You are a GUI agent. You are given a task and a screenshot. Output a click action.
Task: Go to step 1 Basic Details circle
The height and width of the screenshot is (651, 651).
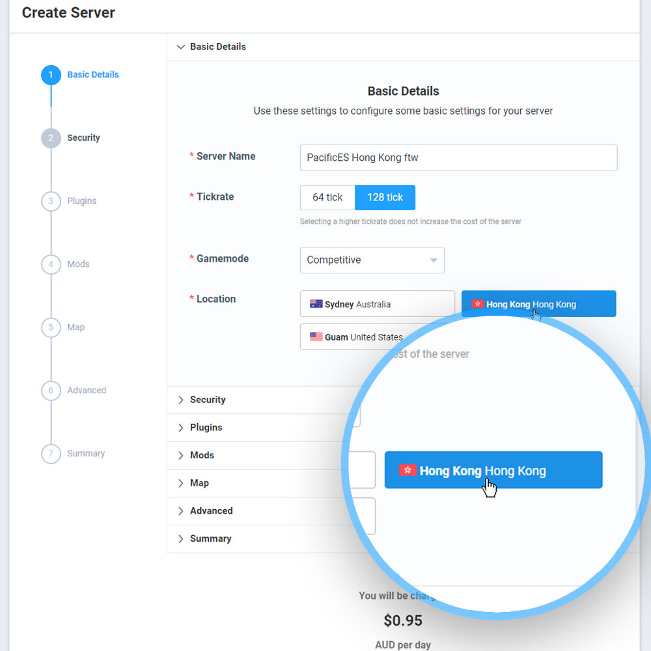pyautogui.click(x=51, y=75)
